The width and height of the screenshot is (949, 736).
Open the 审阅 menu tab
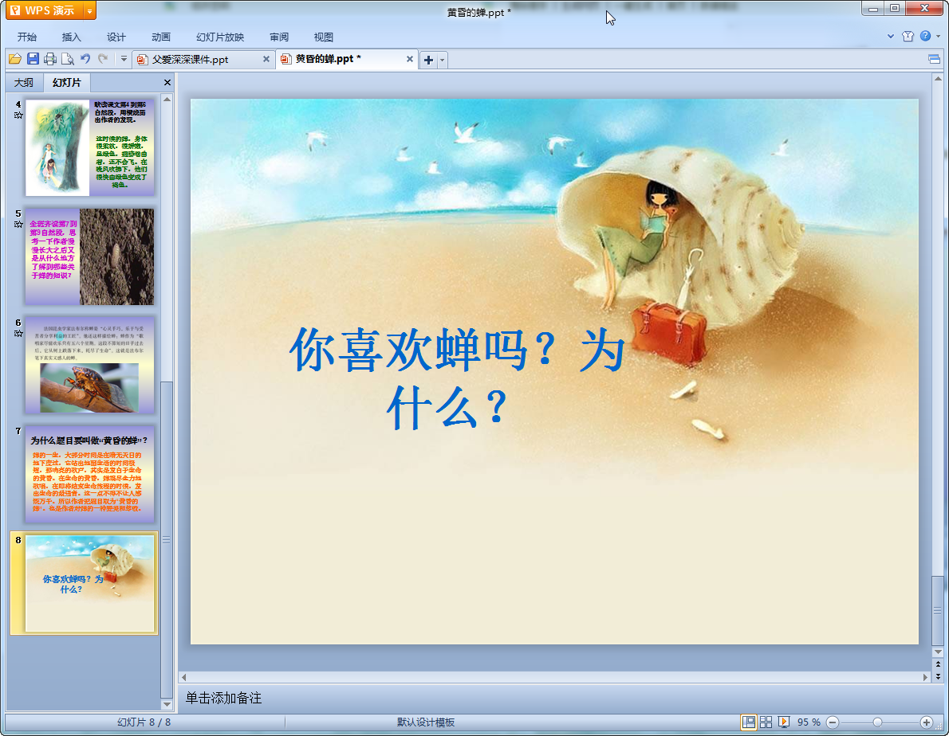(279, 37)
